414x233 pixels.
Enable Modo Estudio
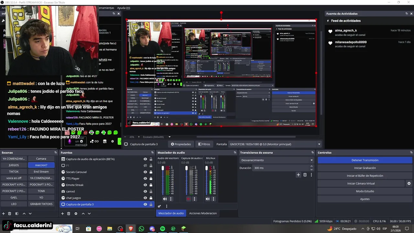(365, 191)
